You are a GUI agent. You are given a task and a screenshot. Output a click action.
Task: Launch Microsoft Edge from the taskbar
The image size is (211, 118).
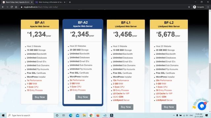71,115
